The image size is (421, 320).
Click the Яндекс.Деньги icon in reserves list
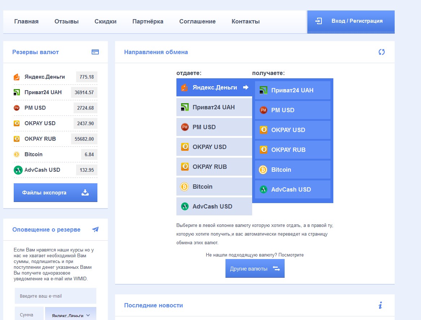click(17, 77)
